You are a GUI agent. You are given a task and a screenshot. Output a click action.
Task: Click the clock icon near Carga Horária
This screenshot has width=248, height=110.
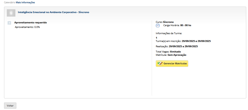[x=158, y=26]
